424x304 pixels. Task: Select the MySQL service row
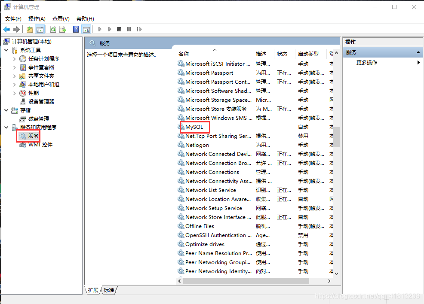255,127
